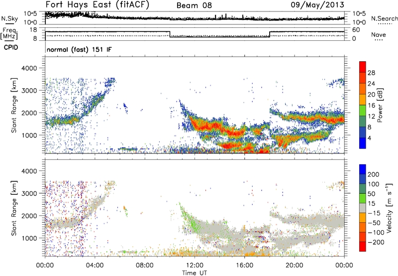Image resolution: width=398 pixels, height=276 pixels.
Task: Click the "1000" tick of the power panel
Action: pyautogui.click(x=29, y=135)
